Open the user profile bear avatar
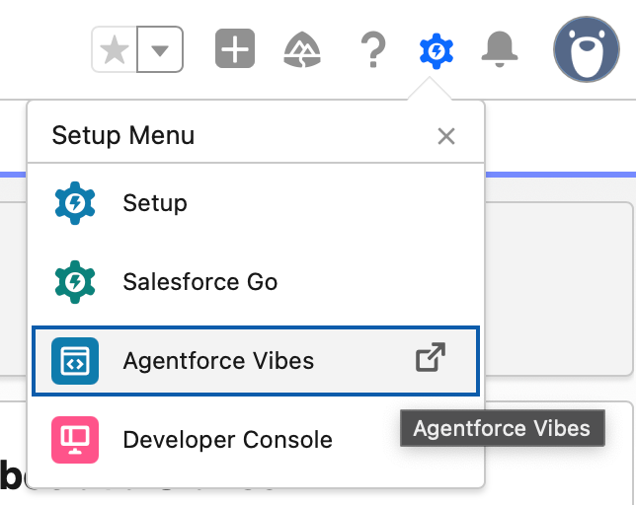Image resolution: width=636 pixels, height=505 pixels. (x=586, y=49)
